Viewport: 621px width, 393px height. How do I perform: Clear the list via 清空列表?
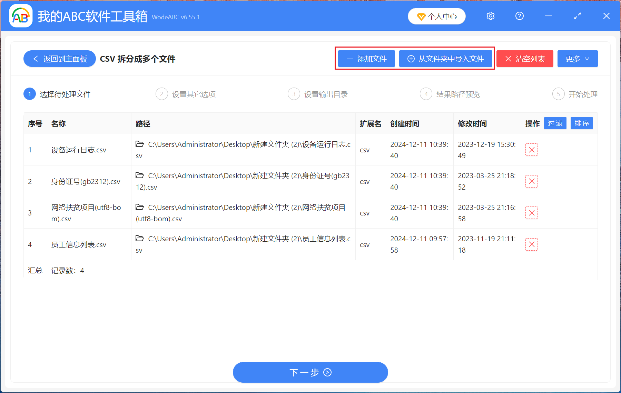pyautogui.click(x=524, y=59)
